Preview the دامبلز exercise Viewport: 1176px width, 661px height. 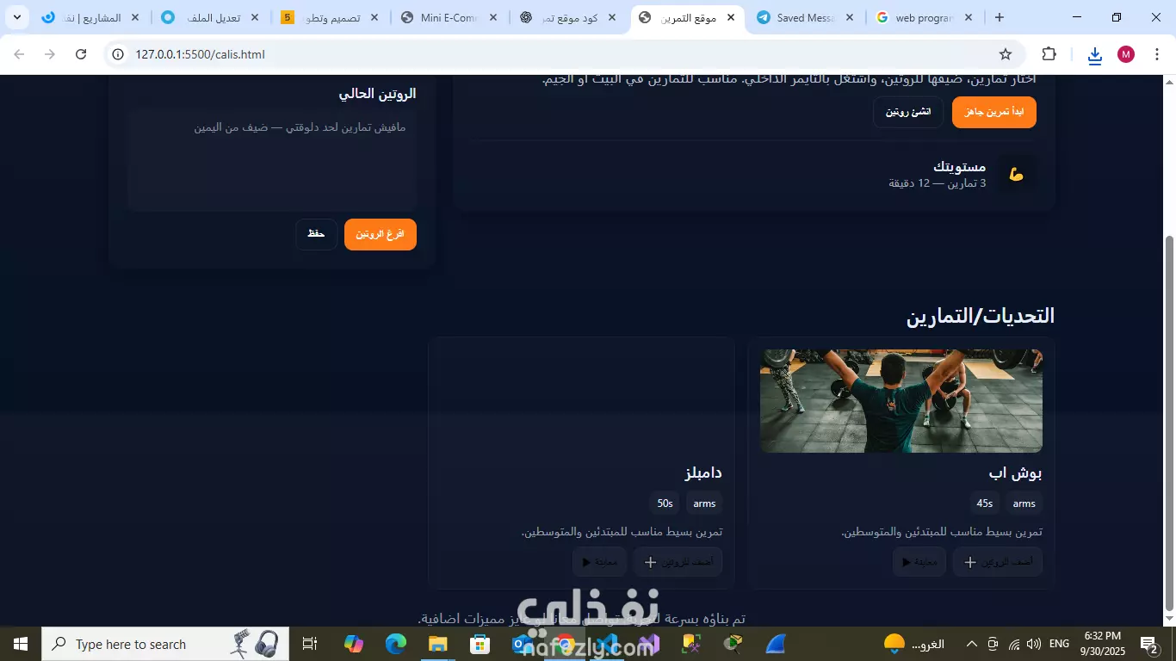pyautogui.click(x=599, y=562)
